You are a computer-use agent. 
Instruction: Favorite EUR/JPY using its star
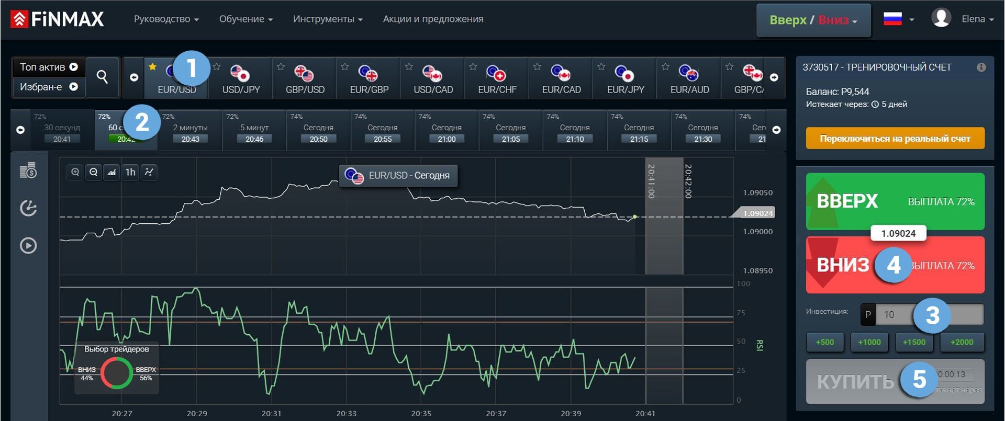601,66
